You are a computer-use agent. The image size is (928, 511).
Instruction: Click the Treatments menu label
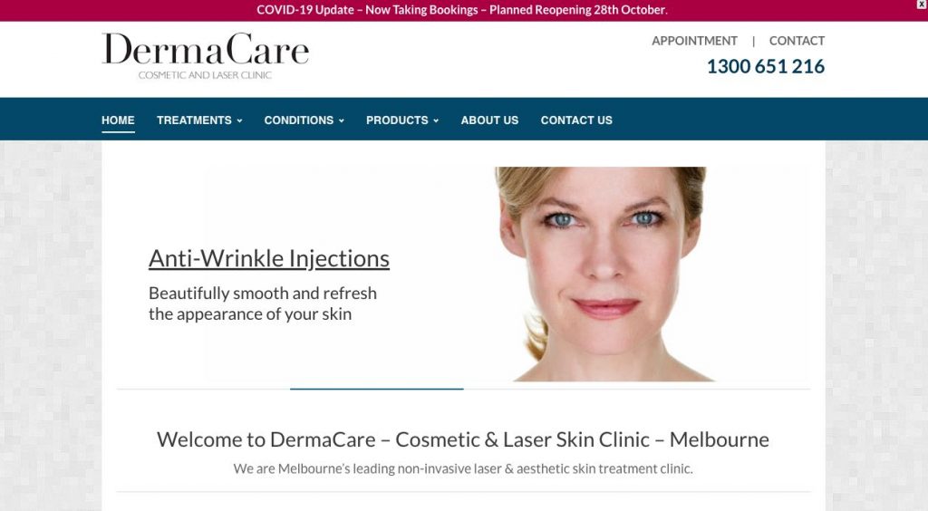(194, 121)
